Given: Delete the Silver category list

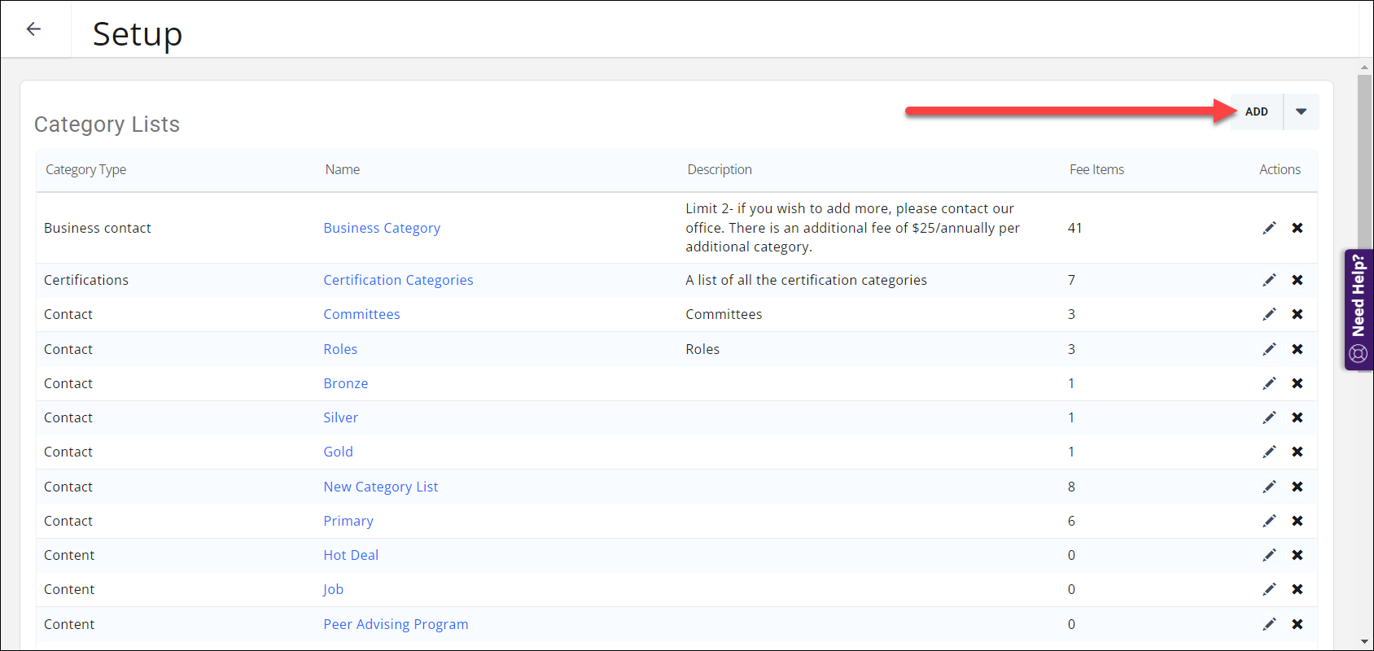Looking at the screenshot, I should click(x=1297, y=417).
